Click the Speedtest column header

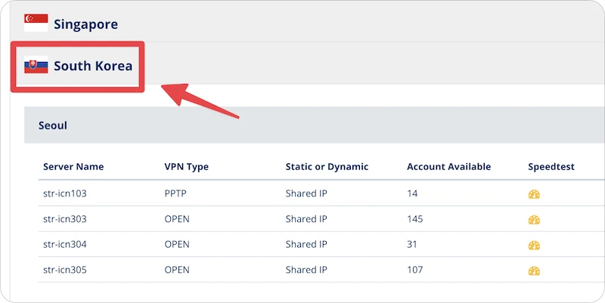coord(551,166)
